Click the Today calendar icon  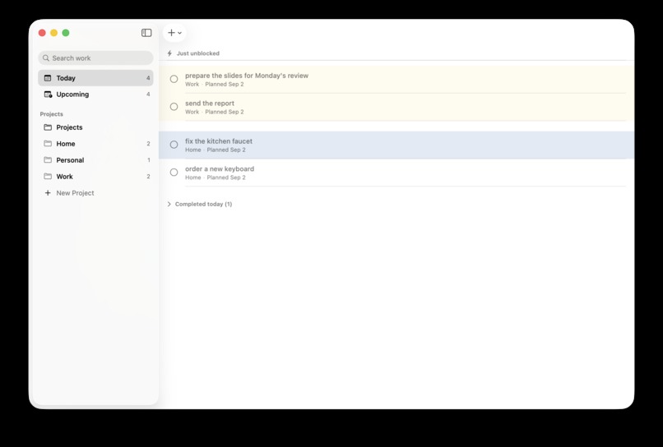(48, 78)
